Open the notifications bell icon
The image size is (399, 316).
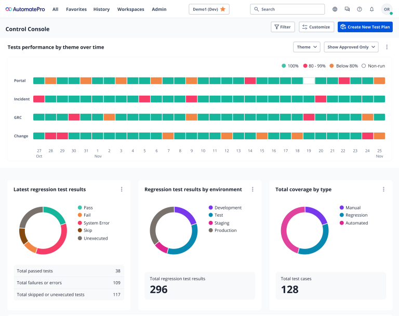coord(371,9)
